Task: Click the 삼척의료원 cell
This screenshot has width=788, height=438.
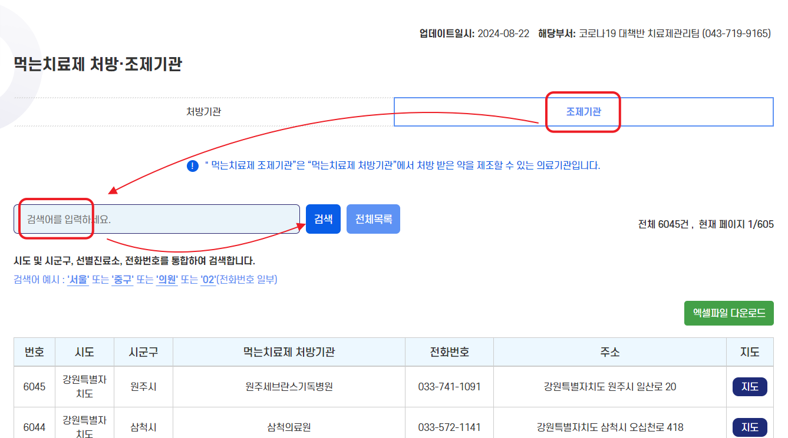Action: click(x=289, y=427)
